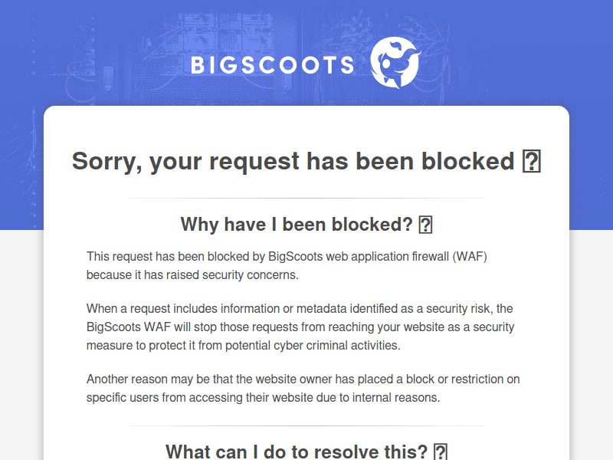Click the paragraph starting "Another reason may be"

pyautogui.click(x=303, y=389)
